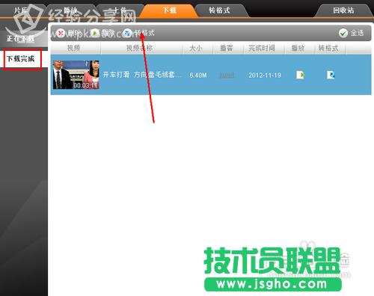Click the 6.40M size value
This screenshot has width=374, height=296.
click(198, 75)
